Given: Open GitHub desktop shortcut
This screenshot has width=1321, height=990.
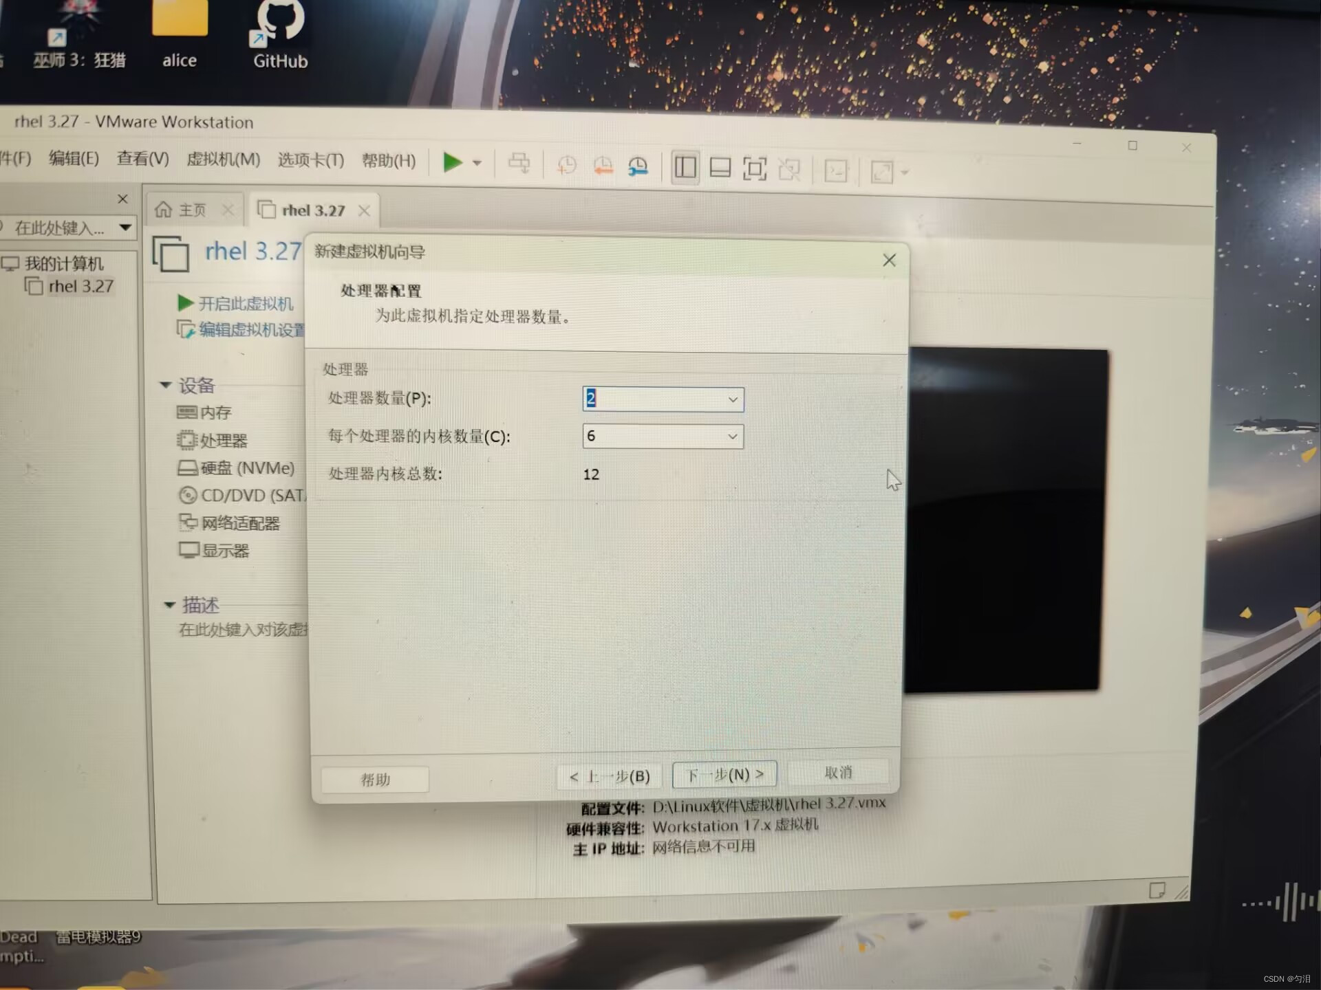Looking at the screenshot, I should [x=280, y=34].
